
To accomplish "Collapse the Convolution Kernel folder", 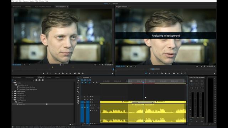I will coord(14,85).
